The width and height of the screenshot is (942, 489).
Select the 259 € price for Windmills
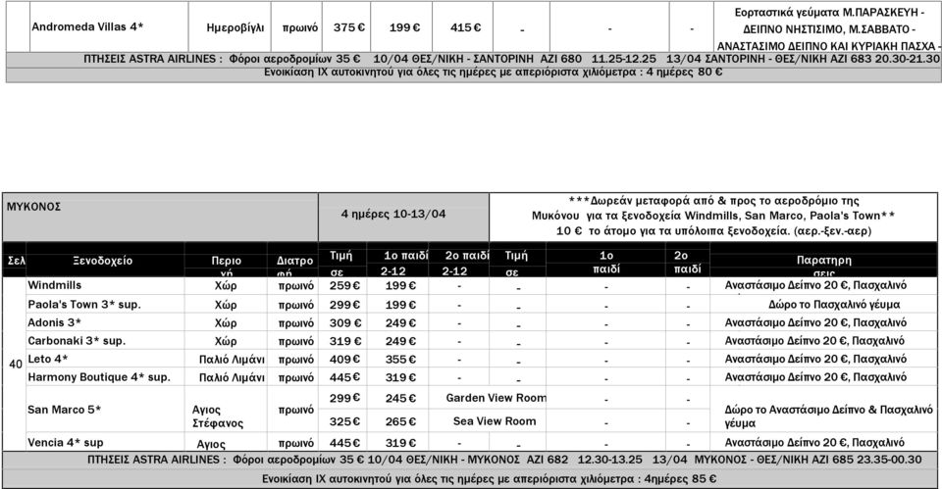tap(344, 285)
